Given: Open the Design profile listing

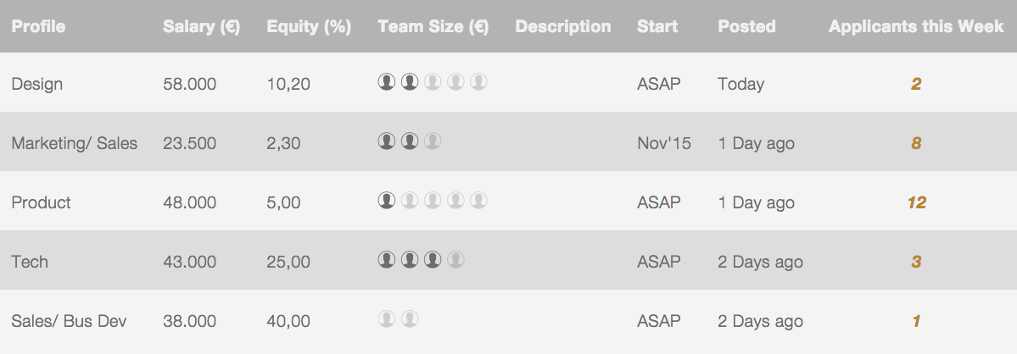Looking at the screenshot, I should tap(37, 84).
